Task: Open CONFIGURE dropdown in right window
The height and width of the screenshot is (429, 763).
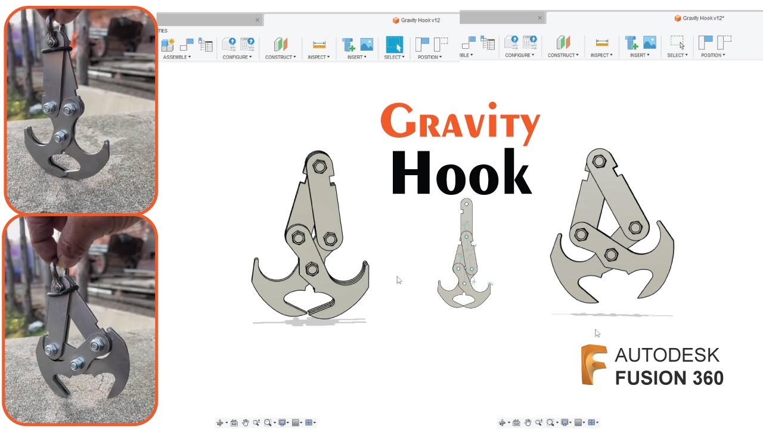Action: click(x=520, y=55)
